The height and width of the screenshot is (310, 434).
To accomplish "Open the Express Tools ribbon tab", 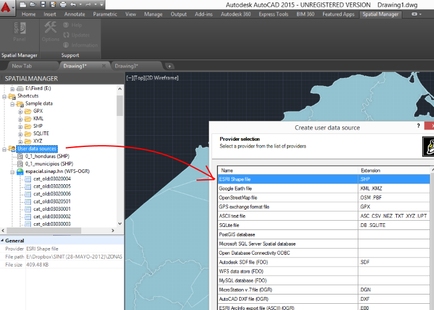I will [x=273, y=14].
